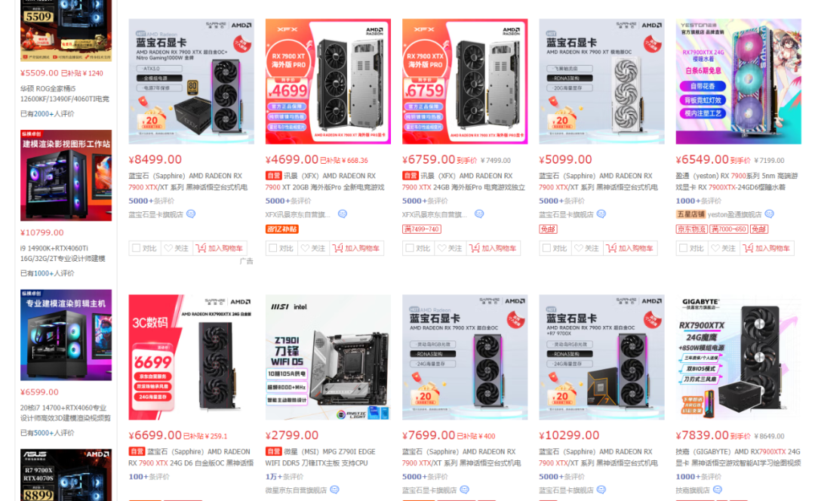Image resolution: width=815 pixels, height=501 pixels.
Task: Click the 关注 heart icon on the ¥4699.00 XFX card
Action: 305,248
